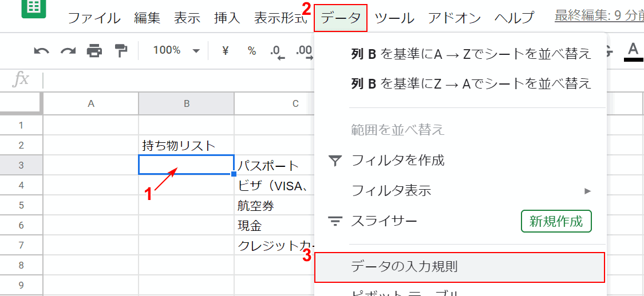The image size is (644, 296).
Task: Open the 100% zoom dropdown
Action: tap(177, 51)
